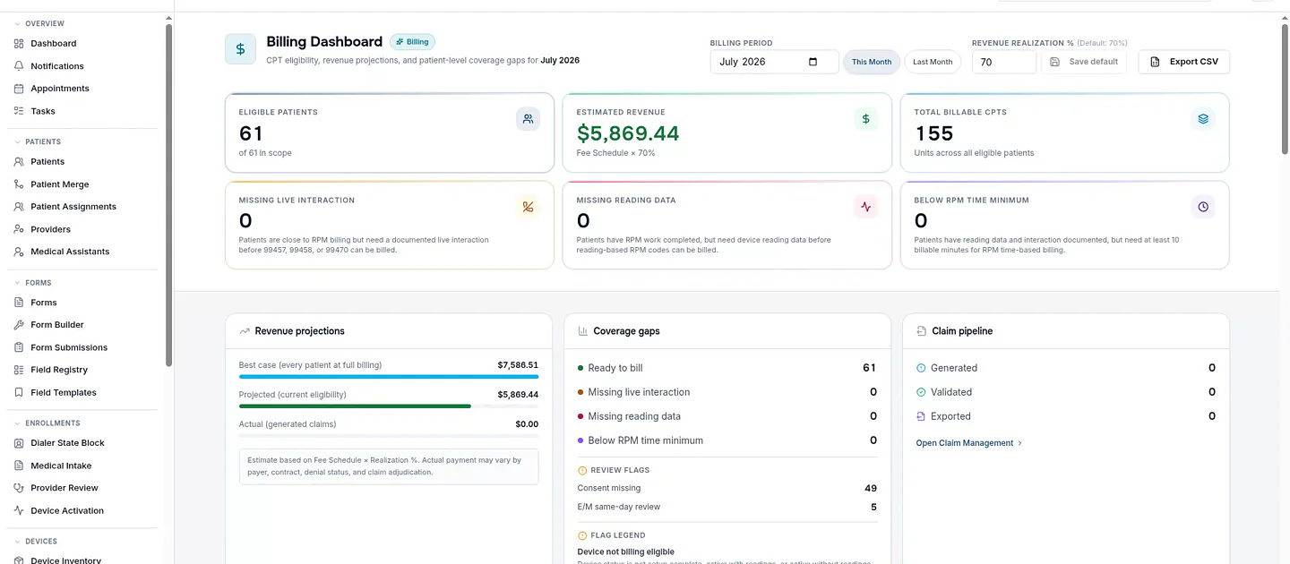
Task: Click the Providers icon in sidebar
Action: [x=19, y=229]
